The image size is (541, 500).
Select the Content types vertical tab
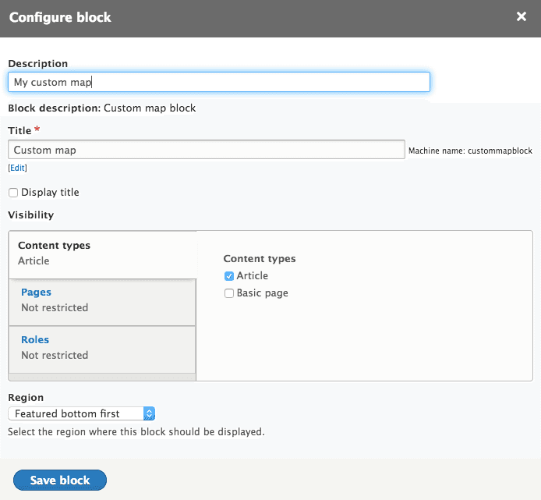(x=54, y=246)
